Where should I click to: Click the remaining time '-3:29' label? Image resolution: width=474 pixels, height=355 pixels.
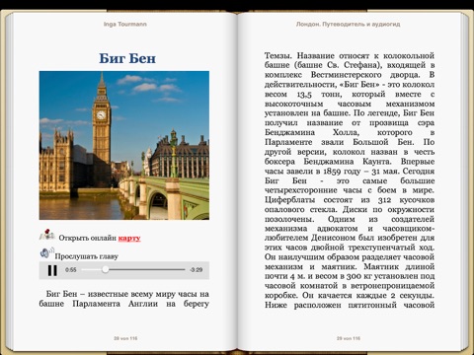[197, 270]
